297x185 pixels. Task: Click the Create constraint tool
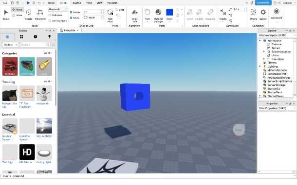point(223,15)
